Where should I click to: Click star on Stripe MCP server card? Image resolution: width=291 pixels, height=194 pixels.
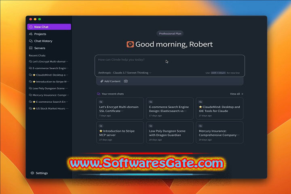point(101,131)
